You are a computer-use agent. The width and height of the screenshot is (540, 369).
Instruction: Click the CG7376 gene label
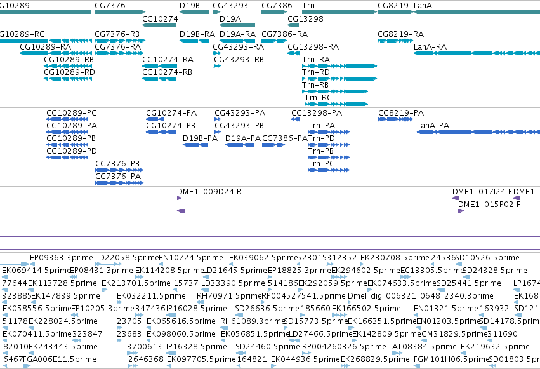click(x=110, y=6)
